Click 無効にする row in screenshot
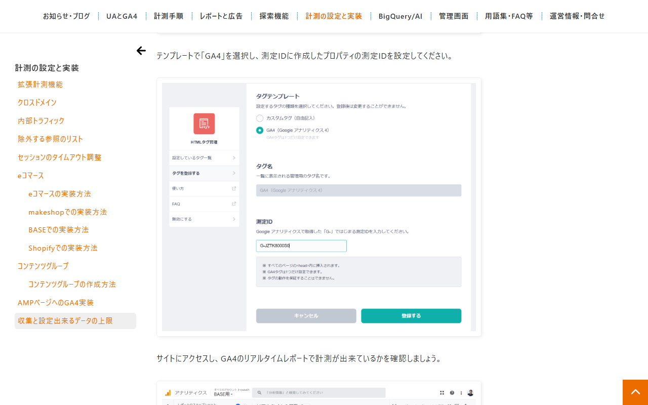The height and width of the screenshot is (405, 648). pyautogui.click(x=204, y=219)
